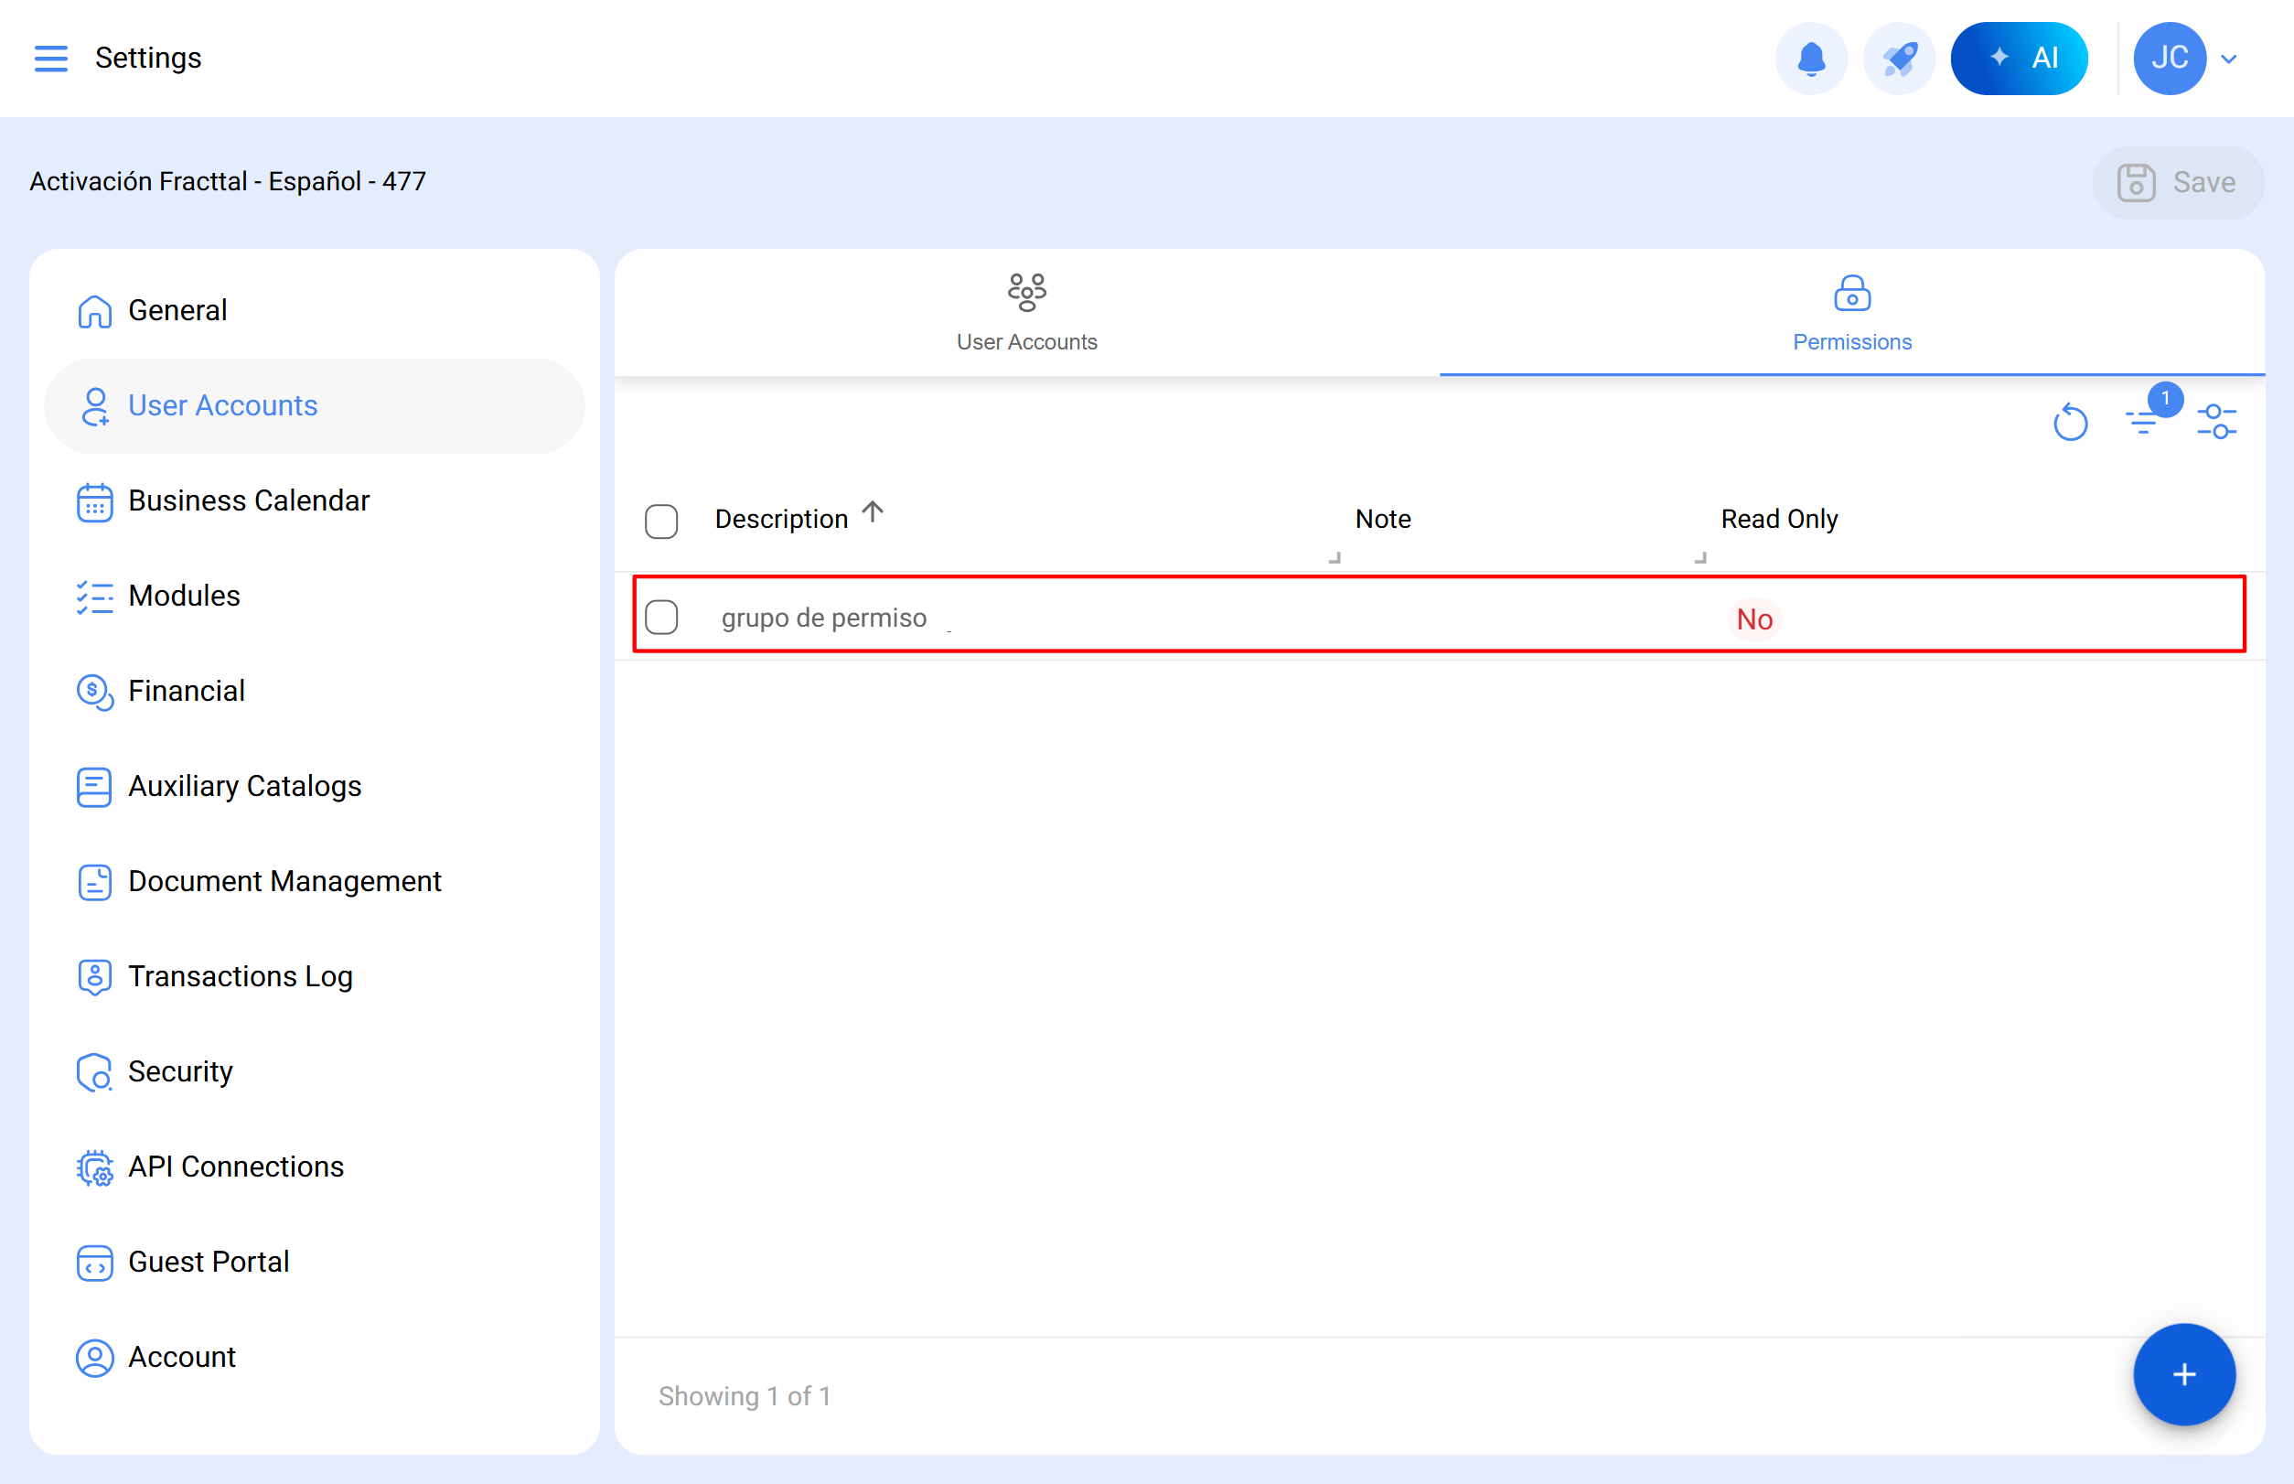Sort by Description column arrow
Viewport: 2294px width, 1484px height.
tap(873, 511)
